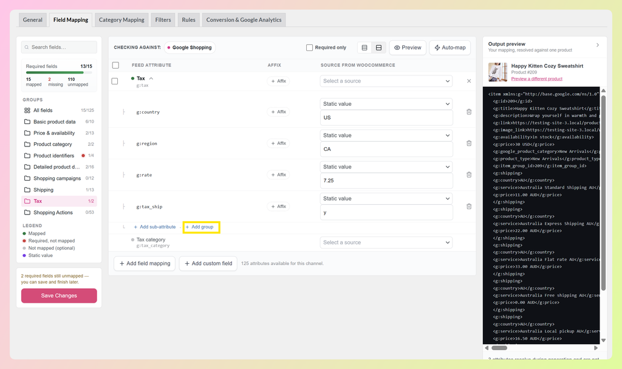Viewport: 622px width, 369px height.
Task: Click Add sub-attribute link
Action: pos(155,227)
